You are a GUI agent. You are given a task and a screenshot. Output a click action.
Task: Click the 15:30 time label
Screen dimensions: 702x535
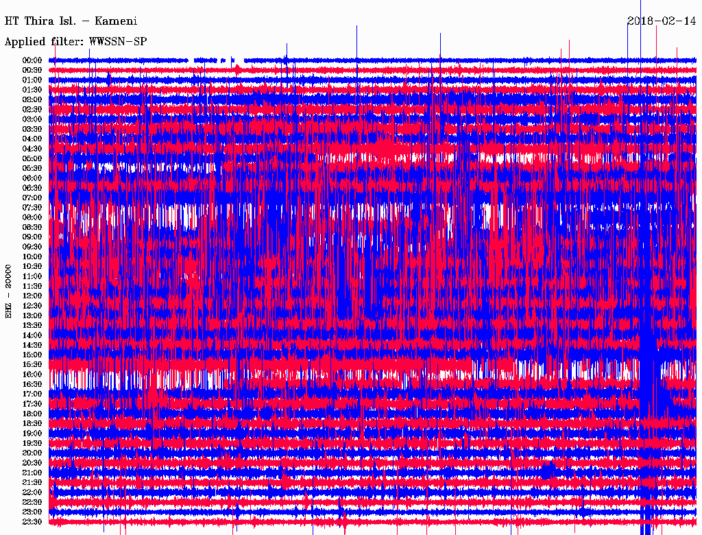tap(32, 365)
